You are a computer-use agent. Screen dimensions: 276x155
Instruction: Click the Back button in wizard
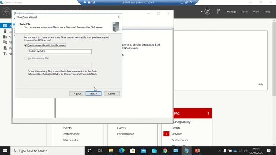[x=77, y=94]
